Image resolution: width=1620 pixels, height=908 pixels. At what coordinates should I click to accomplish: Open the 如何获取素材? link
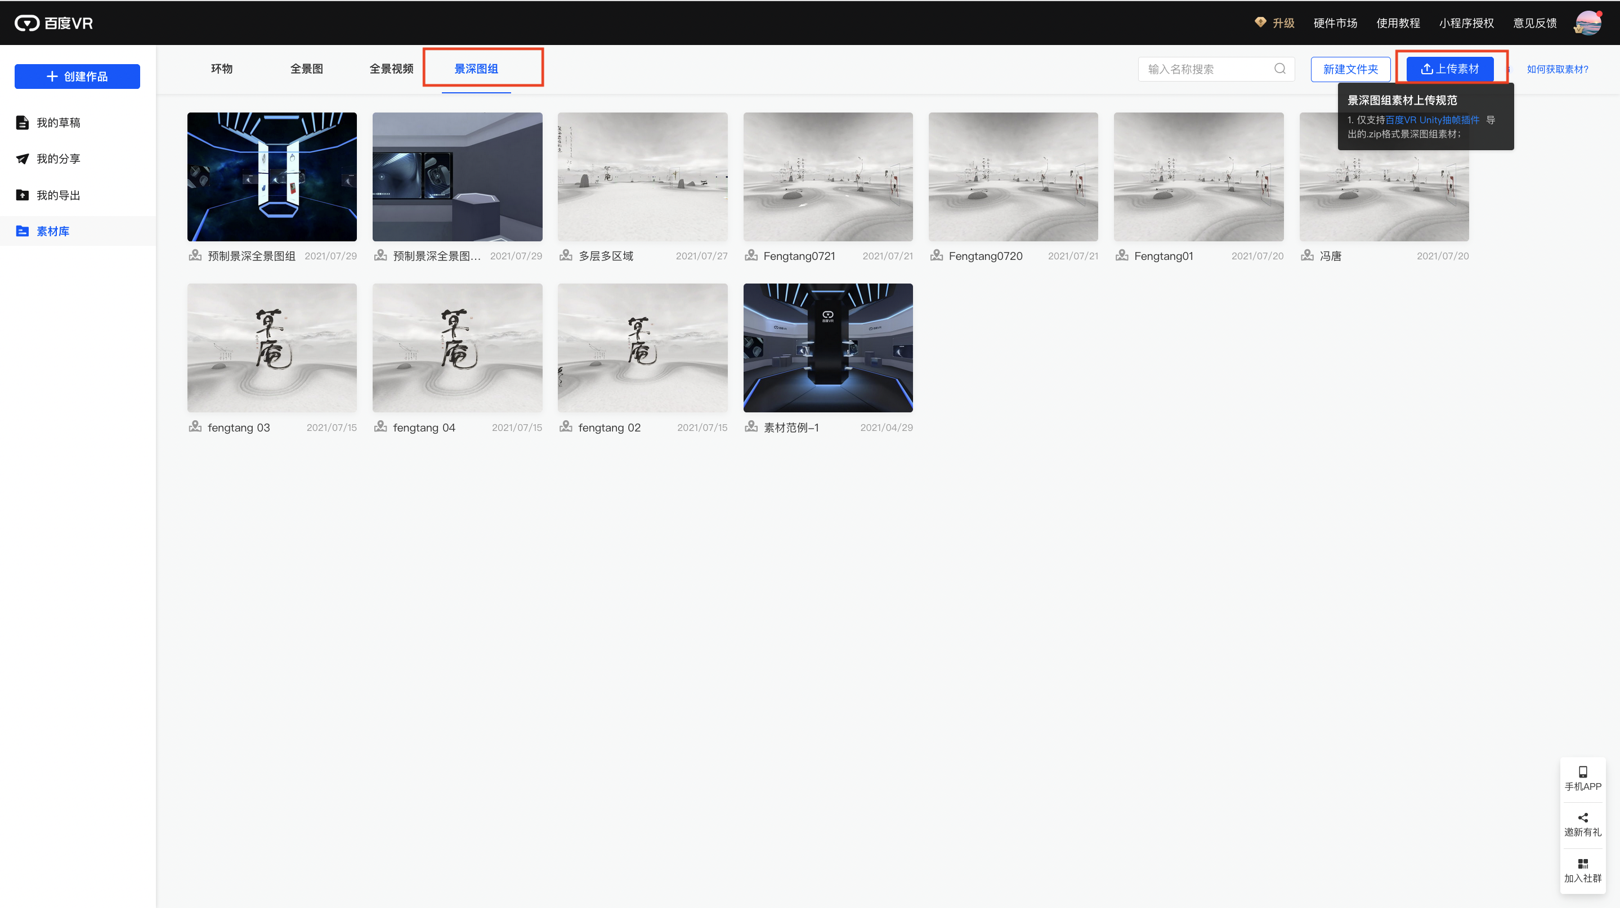tap(1557, 70)
